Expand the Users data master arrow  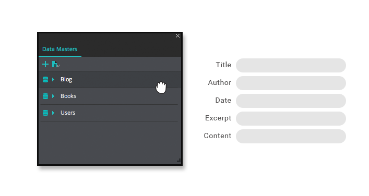(x=53, y=113)
